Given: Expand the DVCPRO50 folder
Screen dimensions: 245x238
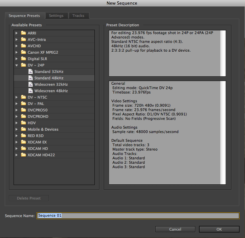Looking at the screenshot, I should pos(16,110).
